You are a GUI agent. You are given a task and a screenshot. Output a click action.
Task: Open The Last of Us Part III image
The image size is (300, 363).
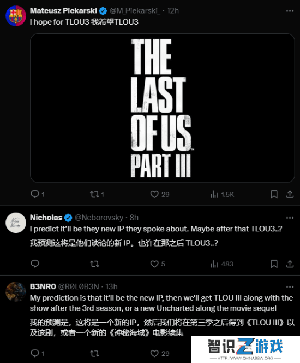click(x=163, y=108)
